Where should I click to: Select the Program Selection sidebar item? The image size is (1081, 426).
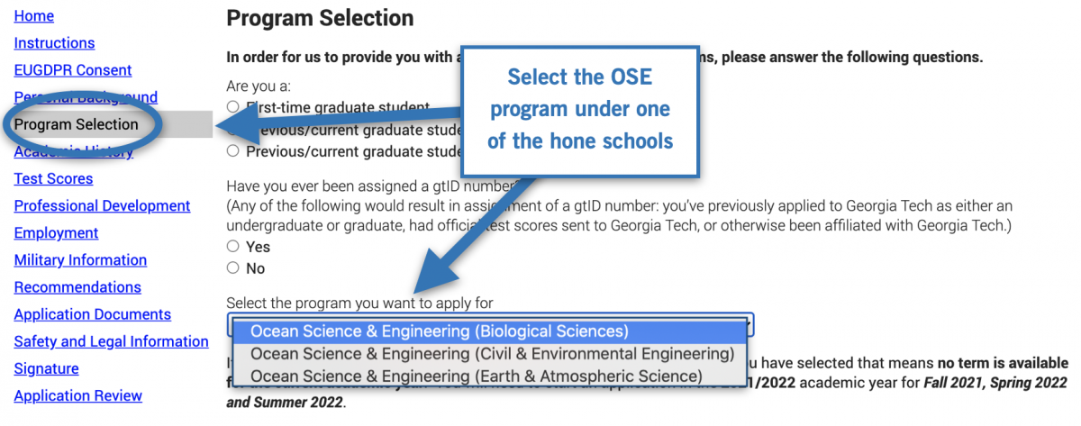(77, 124)
